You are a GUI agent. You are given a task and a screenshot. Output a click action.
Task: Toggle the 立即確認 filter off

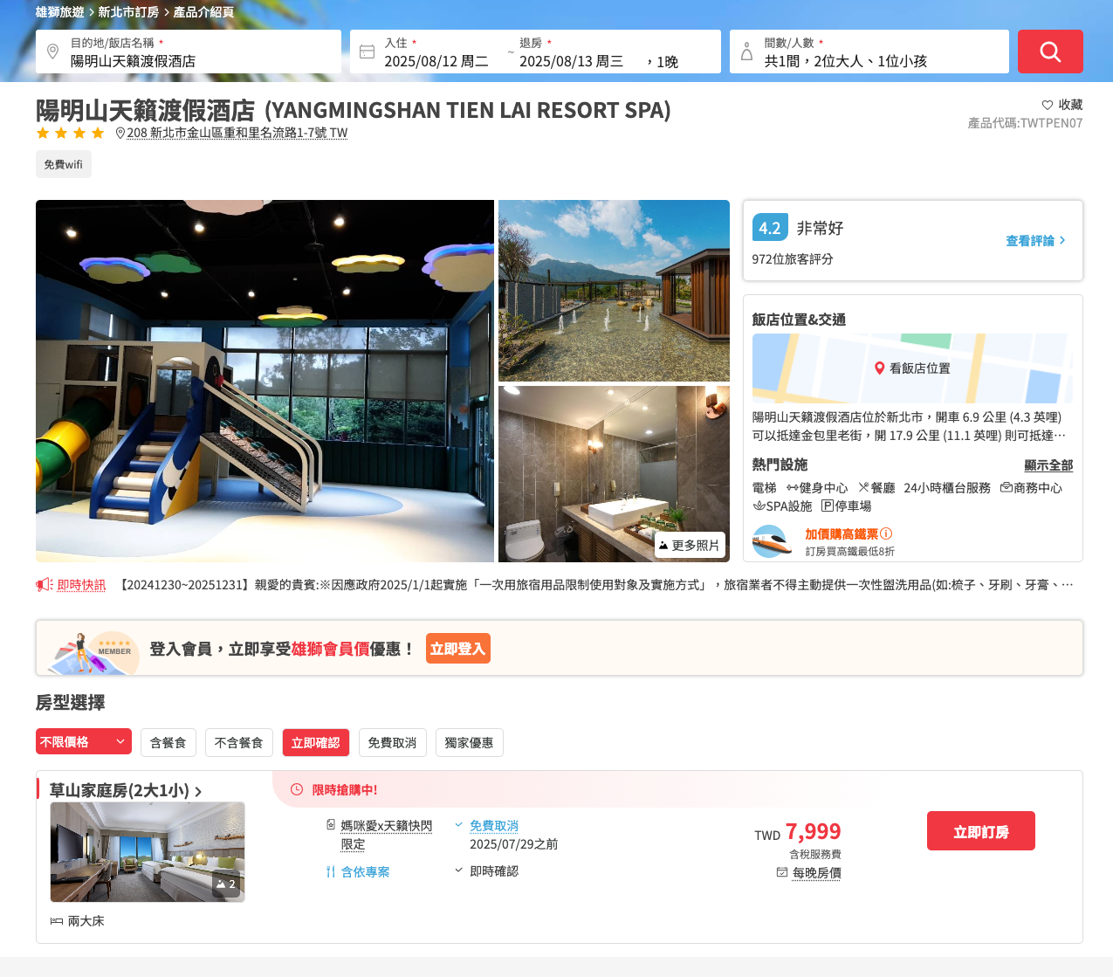point(315,743)
